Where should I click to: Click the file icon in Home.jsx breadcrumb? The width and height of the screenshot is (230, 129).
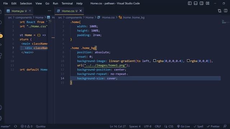[x=49, y=18]
